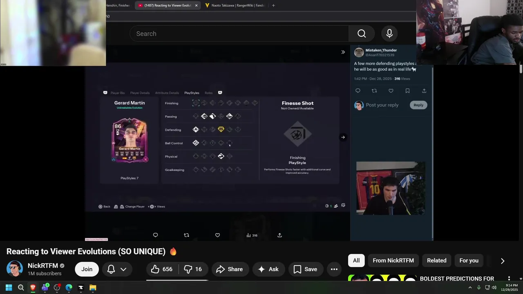Screen dimensions: 523x294
Task: Click the page vertical scrollbar thumb
Action: pos(521,69)
